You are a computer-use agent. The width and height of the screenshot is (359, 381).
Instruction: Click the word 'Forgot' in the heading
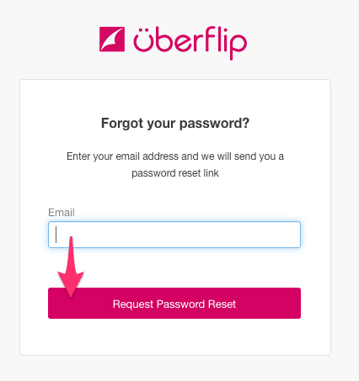click(x=122, y=123)
